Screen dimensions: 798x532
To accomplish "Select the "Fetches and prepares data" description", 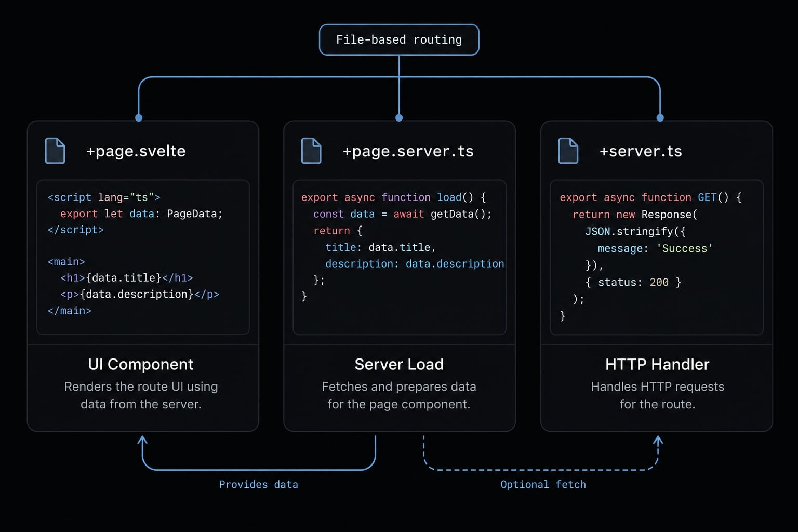I will click(x=399, y=395).
